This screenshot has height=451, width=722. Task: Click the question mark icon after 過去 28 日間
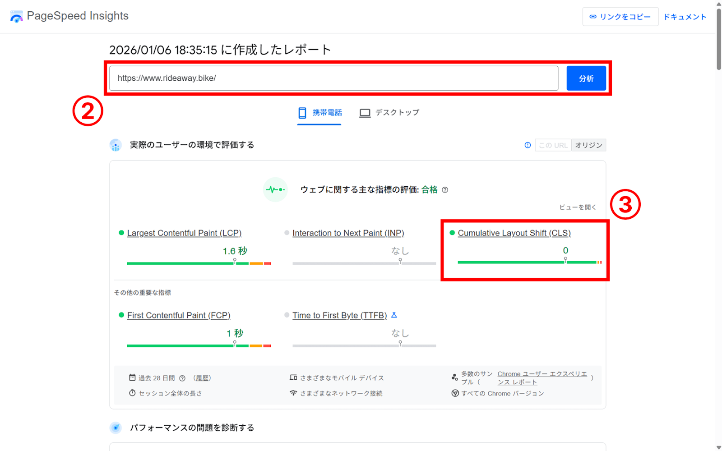182,378
